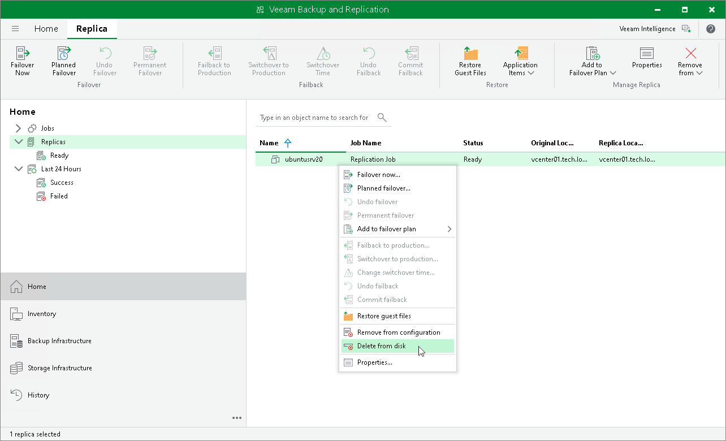This screenshot has width=726, height=441.
Task: Select Jobs in the Home tree
Action: [47, 128]
